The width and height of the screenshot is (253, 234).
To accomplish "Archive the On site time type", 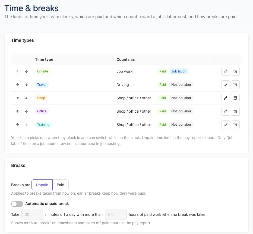I will [x=235, y=71].
